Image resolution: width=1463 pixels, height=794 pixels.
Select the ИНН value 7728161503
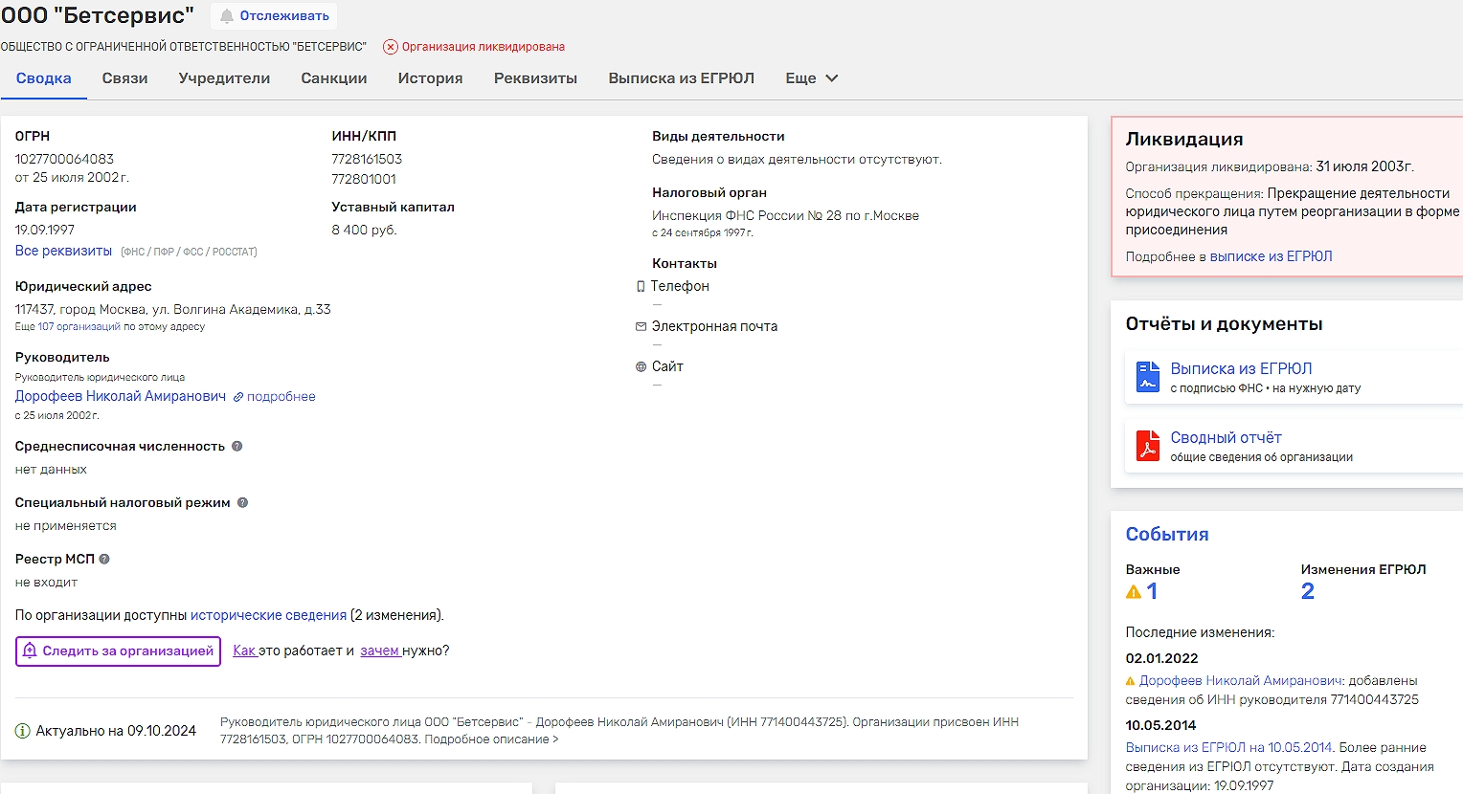coord(367,159)
